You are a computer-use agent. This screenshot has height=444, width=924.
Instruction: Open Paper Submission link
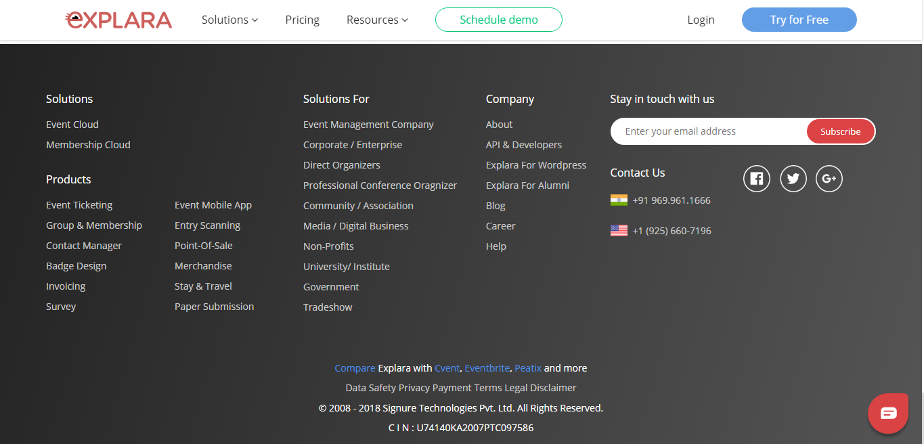pyautogui.click(x=214, y=307)
